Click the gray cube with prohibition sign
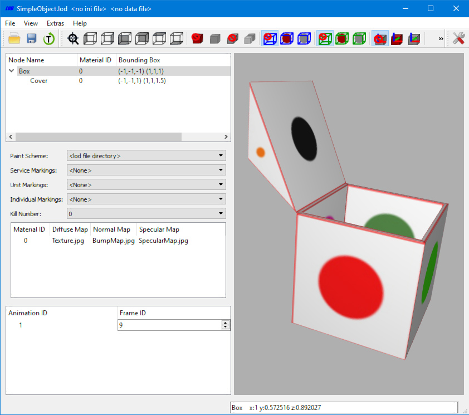The width and height of the screenshot is (469, 415). (232, 38)
